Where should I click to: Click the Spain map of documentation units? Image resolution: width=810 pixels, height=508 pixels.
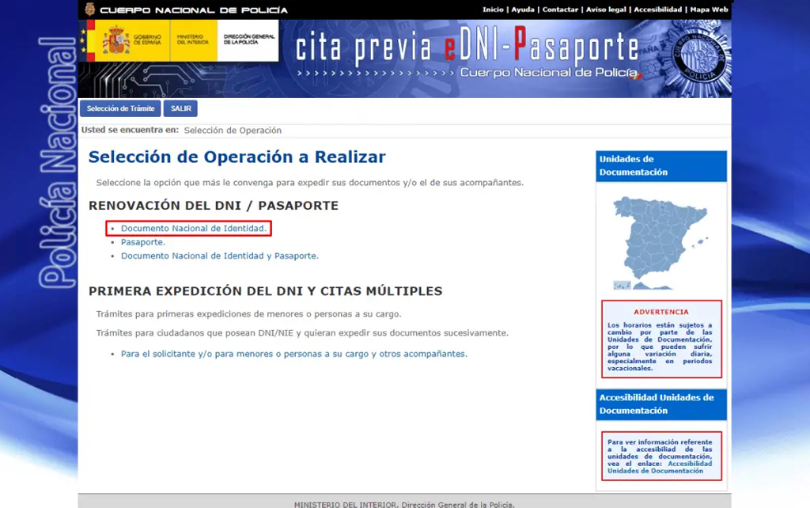pos(660,242)
